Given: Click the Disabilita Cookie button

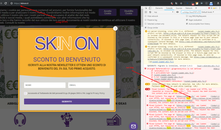Looking at the screenshot, I should (x=129, y=12).
